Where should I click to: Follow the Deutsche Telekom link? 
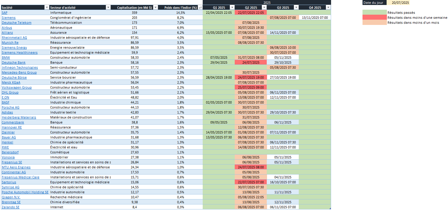16,23
